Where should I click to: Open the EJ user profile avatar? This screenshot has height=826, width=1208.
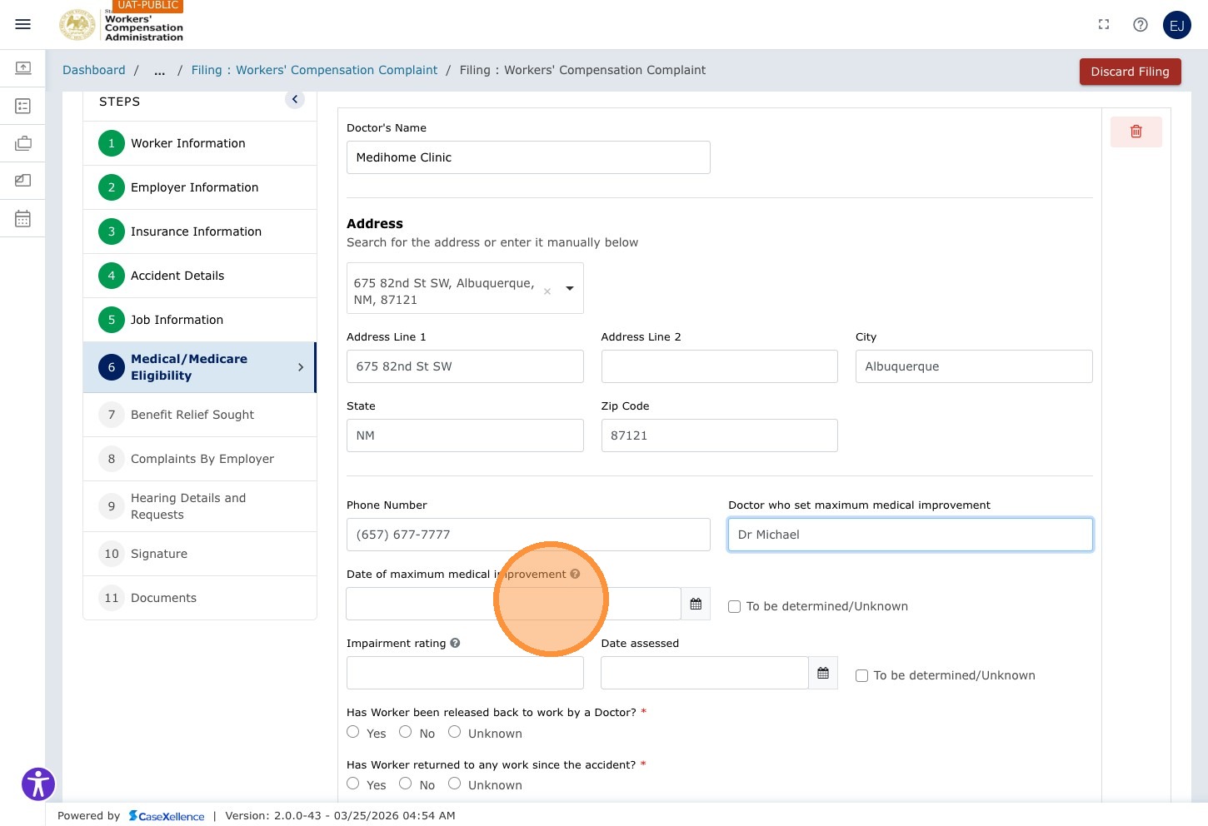[x=1177, y=25]
